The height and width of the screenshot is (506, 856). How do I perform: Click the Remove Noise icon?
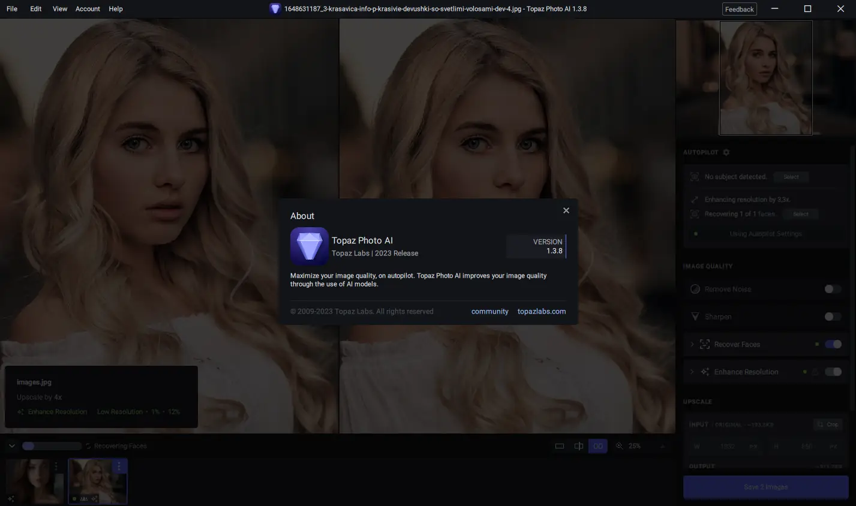(695, 289)
